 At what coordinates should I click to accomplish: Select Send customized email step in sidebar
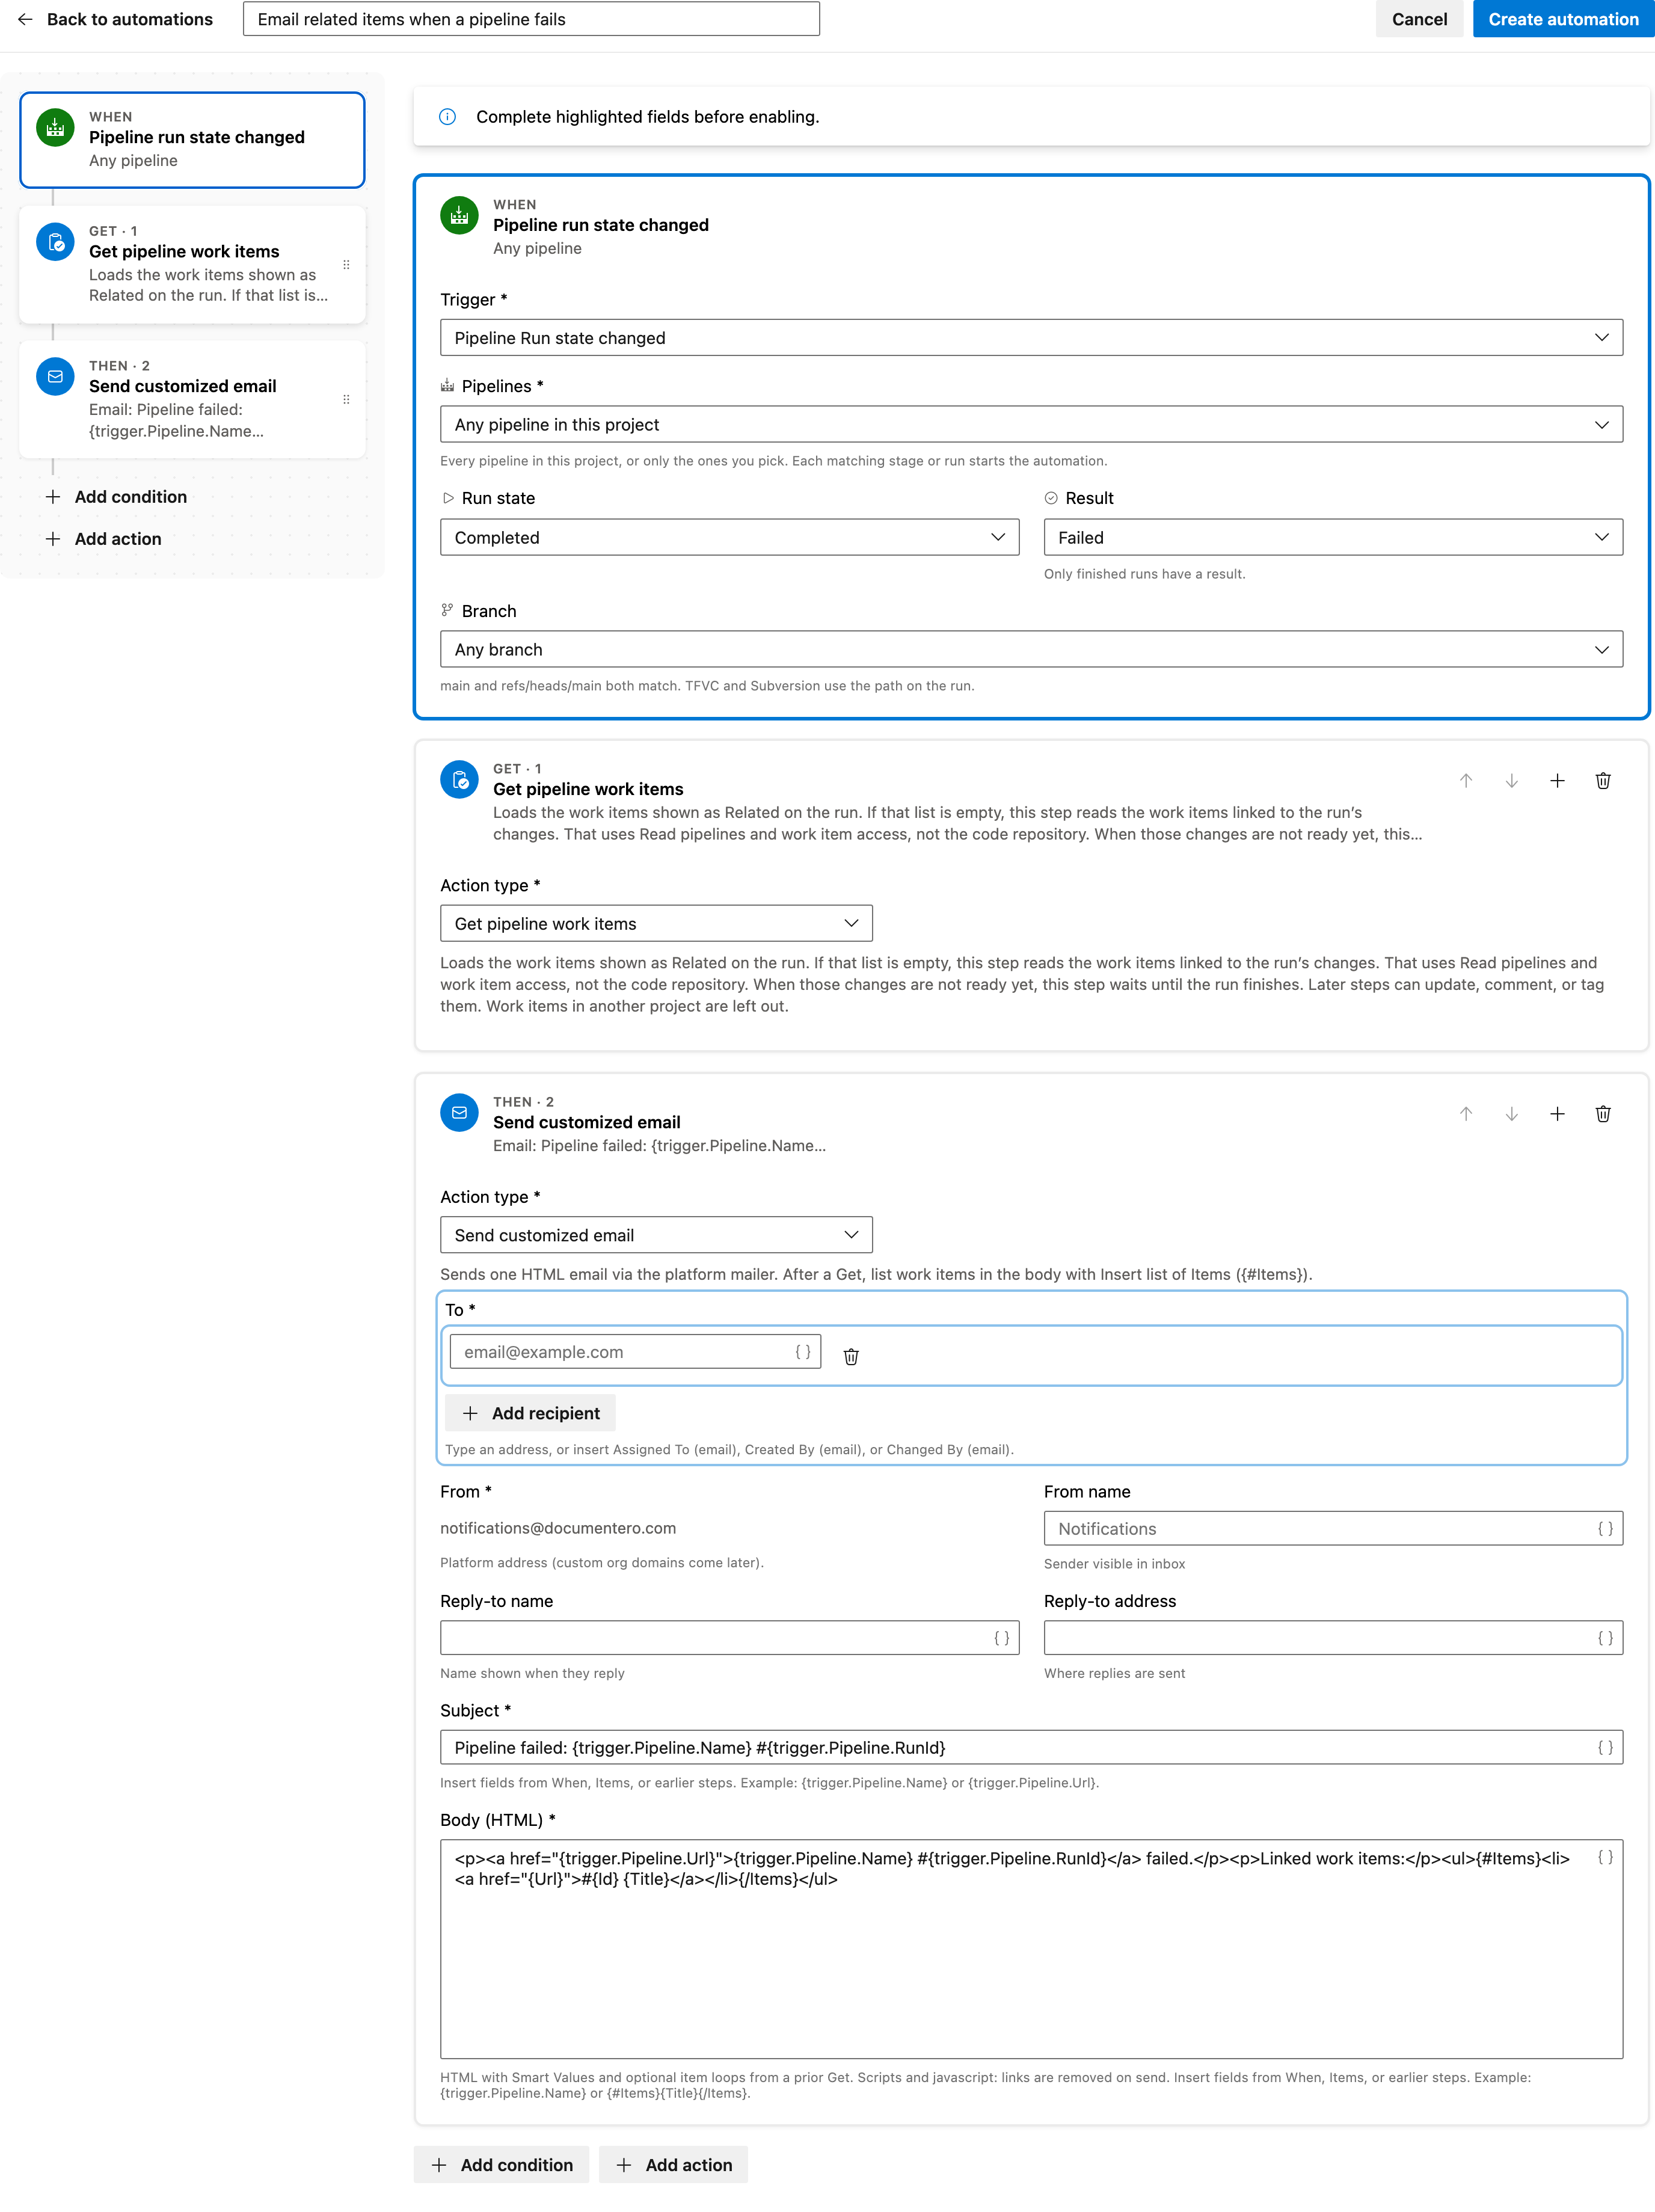pos(192,399)
